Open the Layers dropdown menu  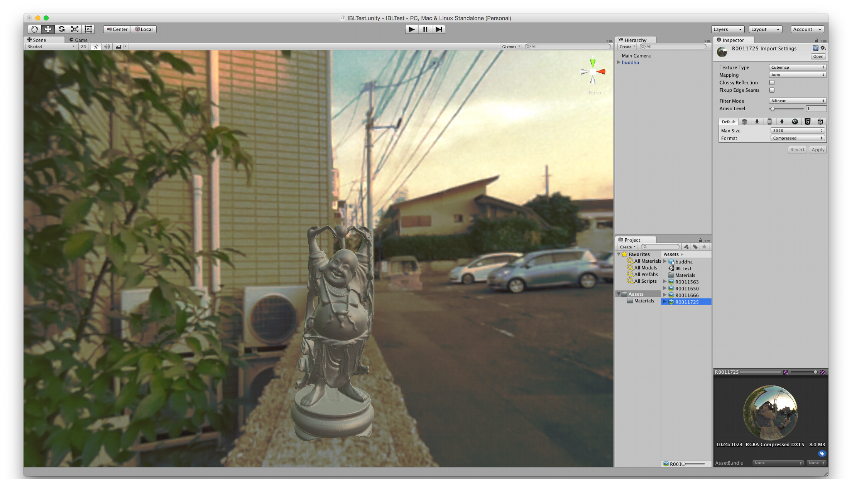tap(728, 29)
